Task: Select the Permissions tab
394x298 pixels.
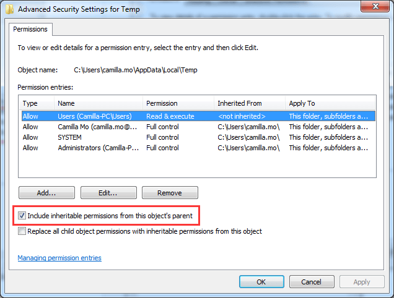Action: pos(32,29)
